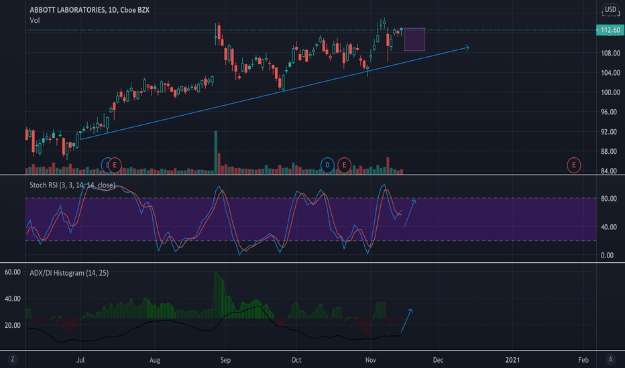Select the Stoch RSI (3, 3, 14, 14, close) label

[x=72, y=185]
